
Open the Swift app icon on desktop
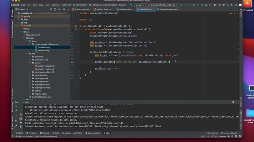[x=247, y=4]
